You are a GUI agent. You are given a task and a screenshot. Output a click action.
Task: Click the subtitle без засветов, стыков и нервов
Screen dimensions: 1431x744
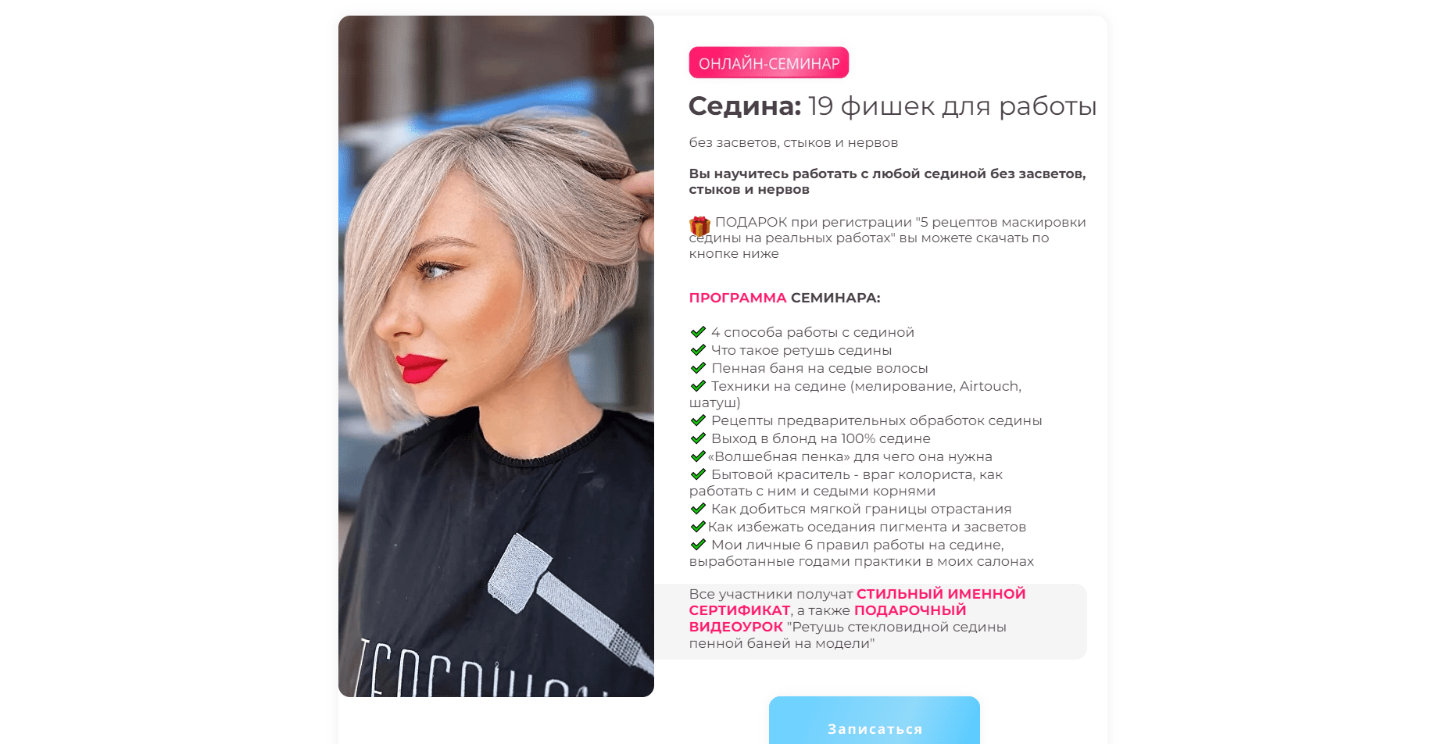tap(793, 143)
